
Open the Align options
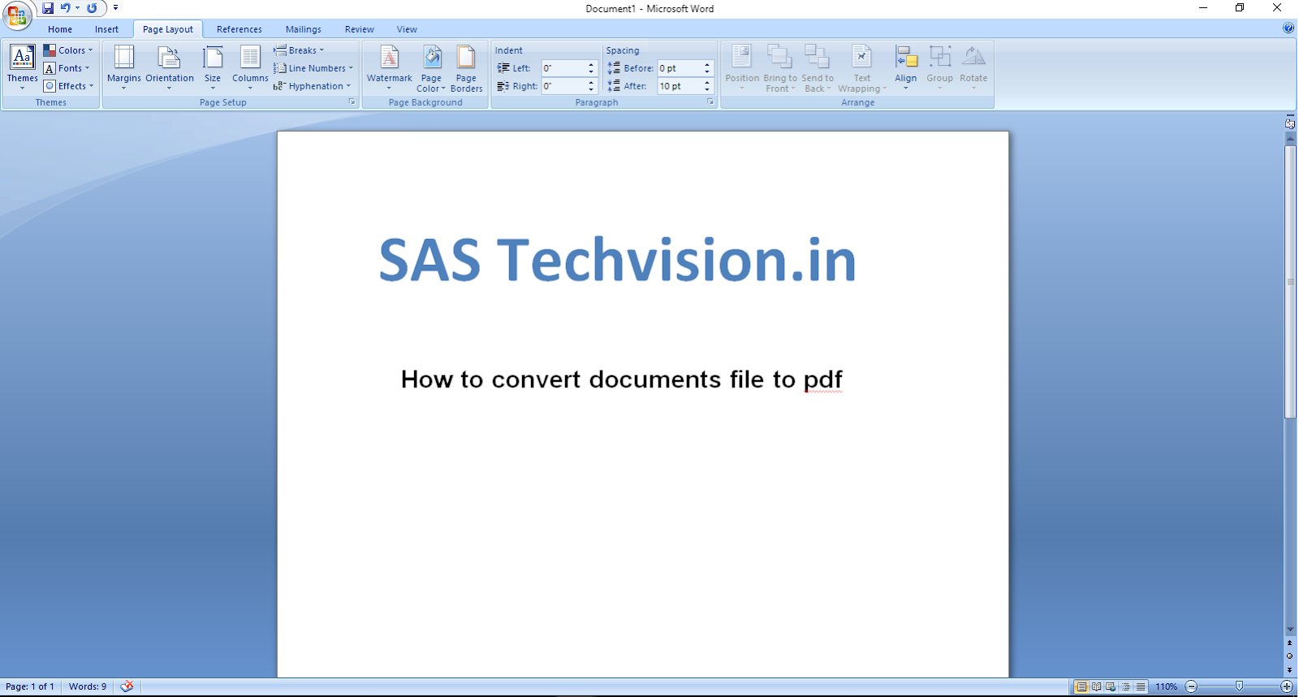906,67
